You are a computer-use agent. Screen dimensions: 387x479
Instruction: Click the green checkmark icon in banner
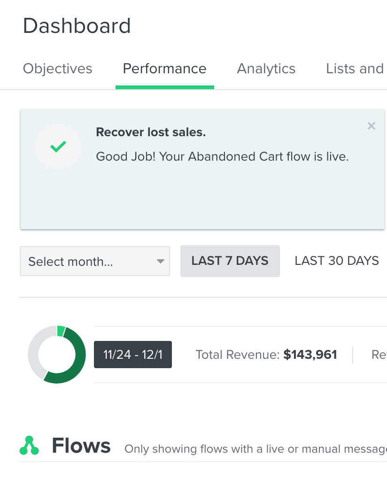tap(58, 147)
